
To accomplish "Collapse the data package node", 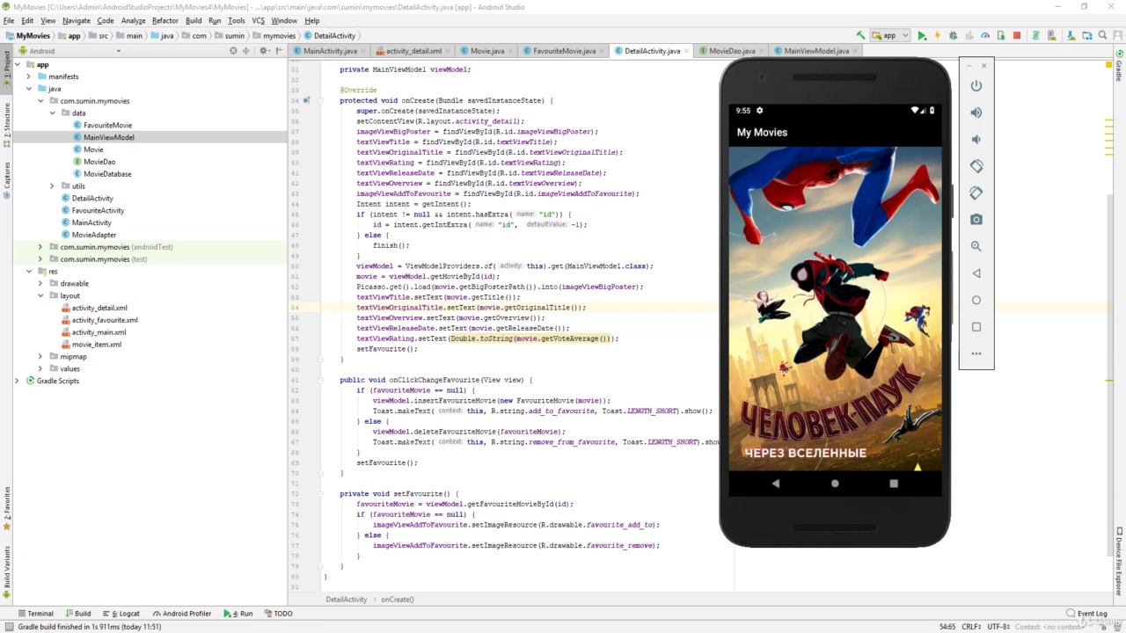I will 52,113.
